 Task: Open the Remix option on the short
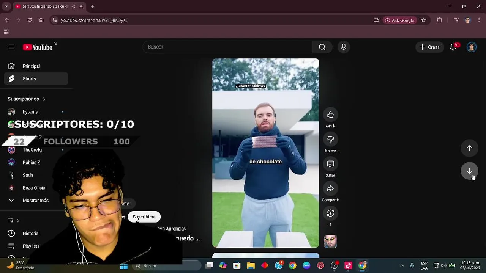tap(330, 213)
